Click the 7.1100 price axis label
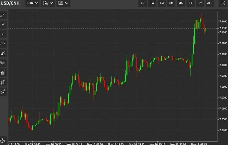The width and height of the screenshot is (228, 145). pos(223,54)
